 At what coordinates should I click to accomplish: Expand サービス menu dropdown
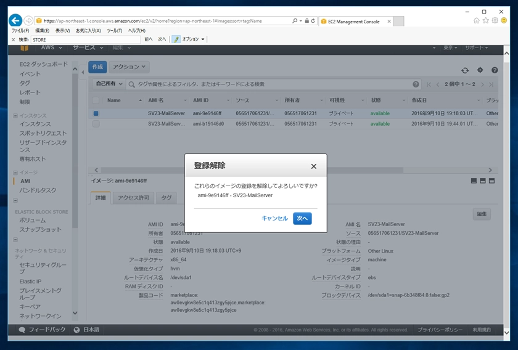point(88,48)
